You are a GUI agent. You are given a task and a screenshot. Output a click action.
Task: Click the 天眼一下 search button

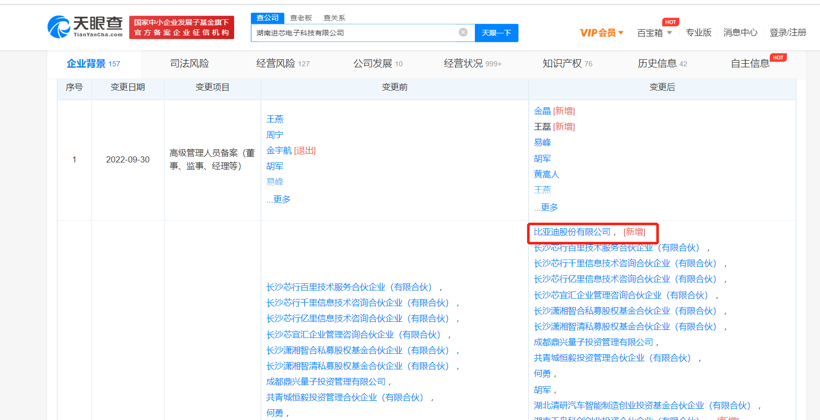coord(497,33)
